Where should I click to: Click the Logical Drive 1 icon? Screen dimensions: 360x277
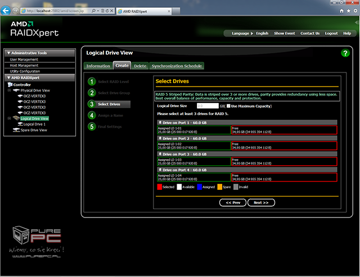(20, 124)
